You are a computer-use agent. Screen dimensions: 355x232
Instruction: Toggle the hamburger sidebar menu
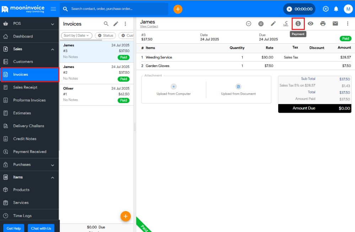point(53,9)
